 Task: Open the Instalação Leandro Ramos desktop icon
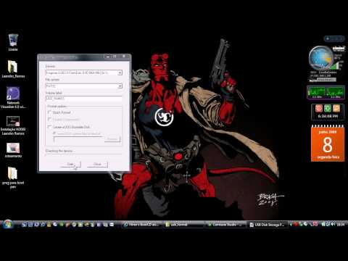[x=13, y=125]
